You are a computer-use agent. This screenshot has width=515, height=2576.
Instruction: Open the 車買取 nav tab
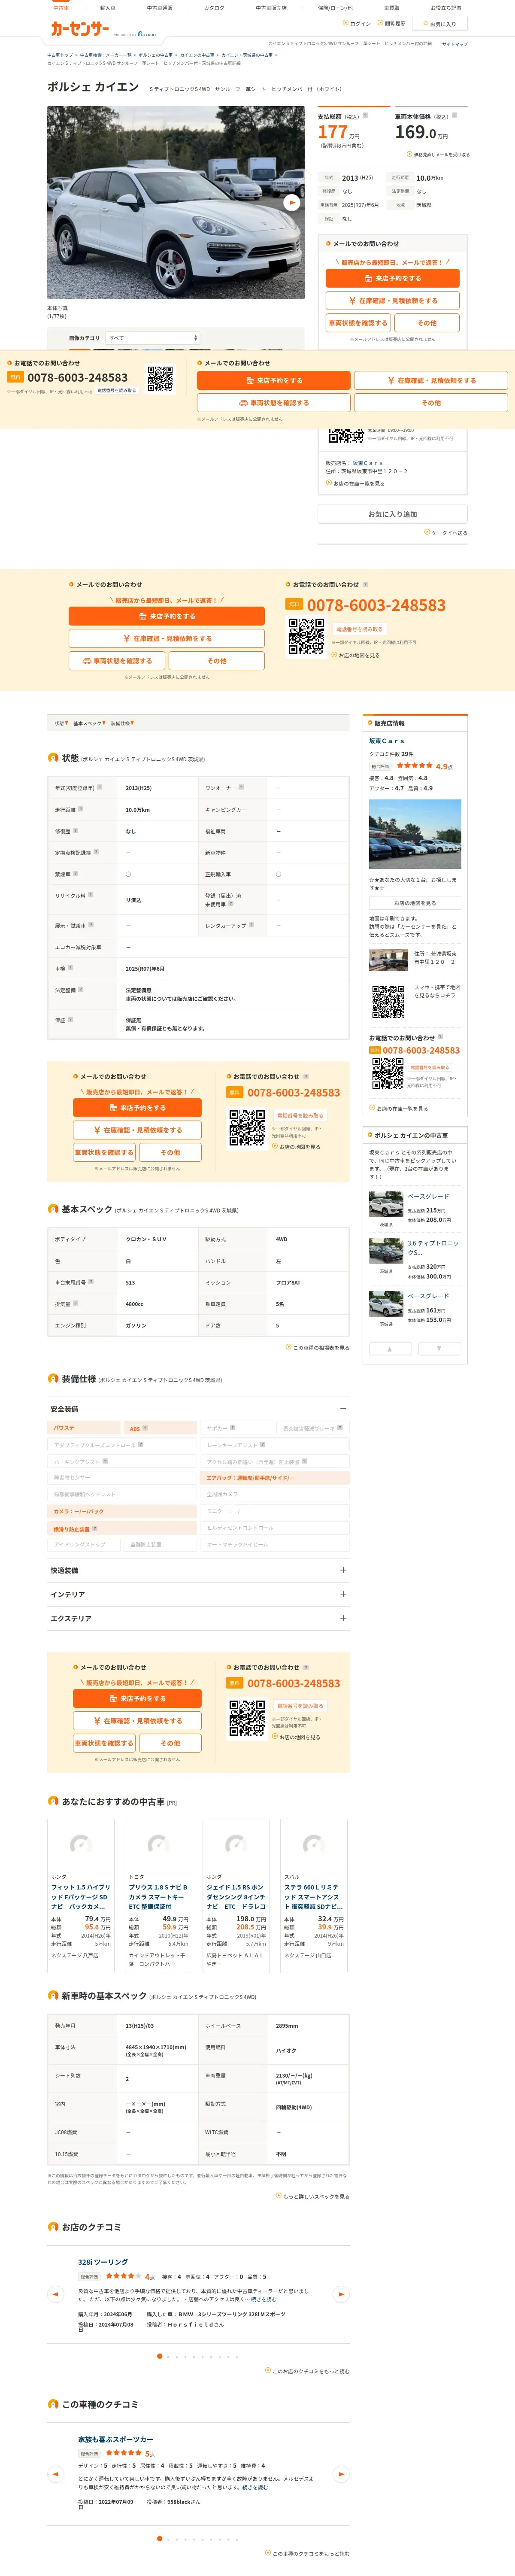pos(392,8)
